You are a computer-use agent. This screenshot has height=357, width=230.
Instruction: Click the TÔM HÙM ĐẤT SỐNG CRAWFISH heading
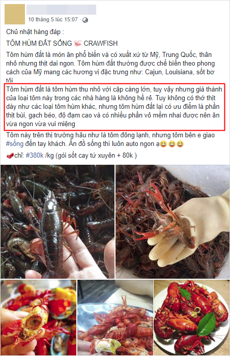coord(62,43)
